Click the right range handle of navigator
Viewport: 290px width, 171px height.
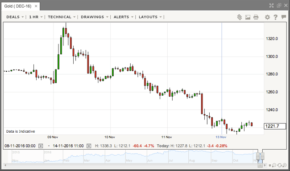pyautogui.click(x=262, y=156)
